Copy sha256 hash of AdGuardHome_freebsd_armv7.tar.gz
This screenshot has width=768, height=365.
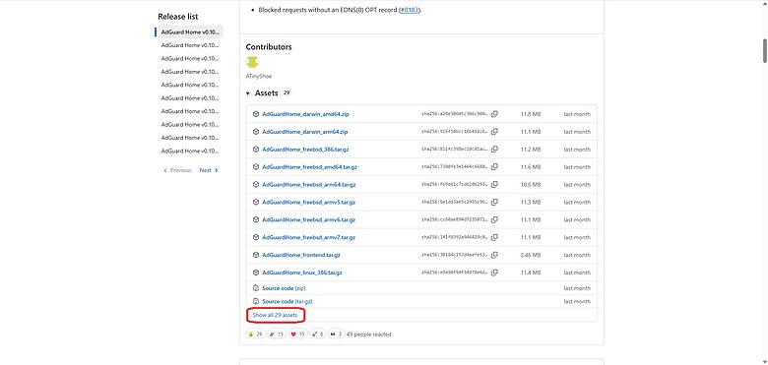[494, 237]
